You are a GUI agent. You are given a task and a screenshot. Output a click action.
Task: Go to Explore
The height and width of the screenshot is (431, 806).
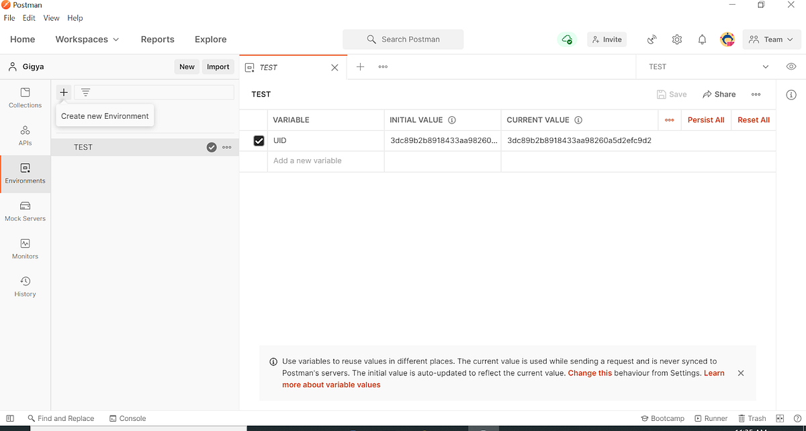[211, 40]
